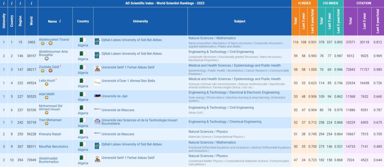Click the Université d'Oran 1 logo
The image size is (384, 167).
pyautogui.click(x=97, y=82)
